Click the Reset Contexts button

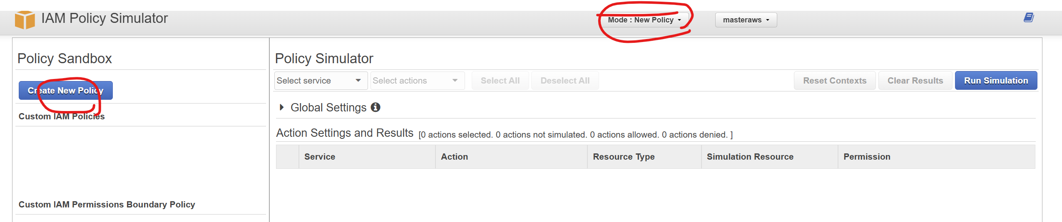click(835, 81)
